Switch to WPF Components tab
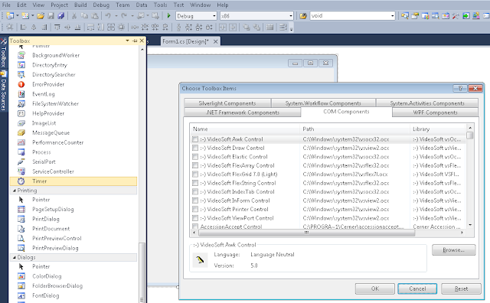The height and width of the screenshot is (303, 490). 435,112
